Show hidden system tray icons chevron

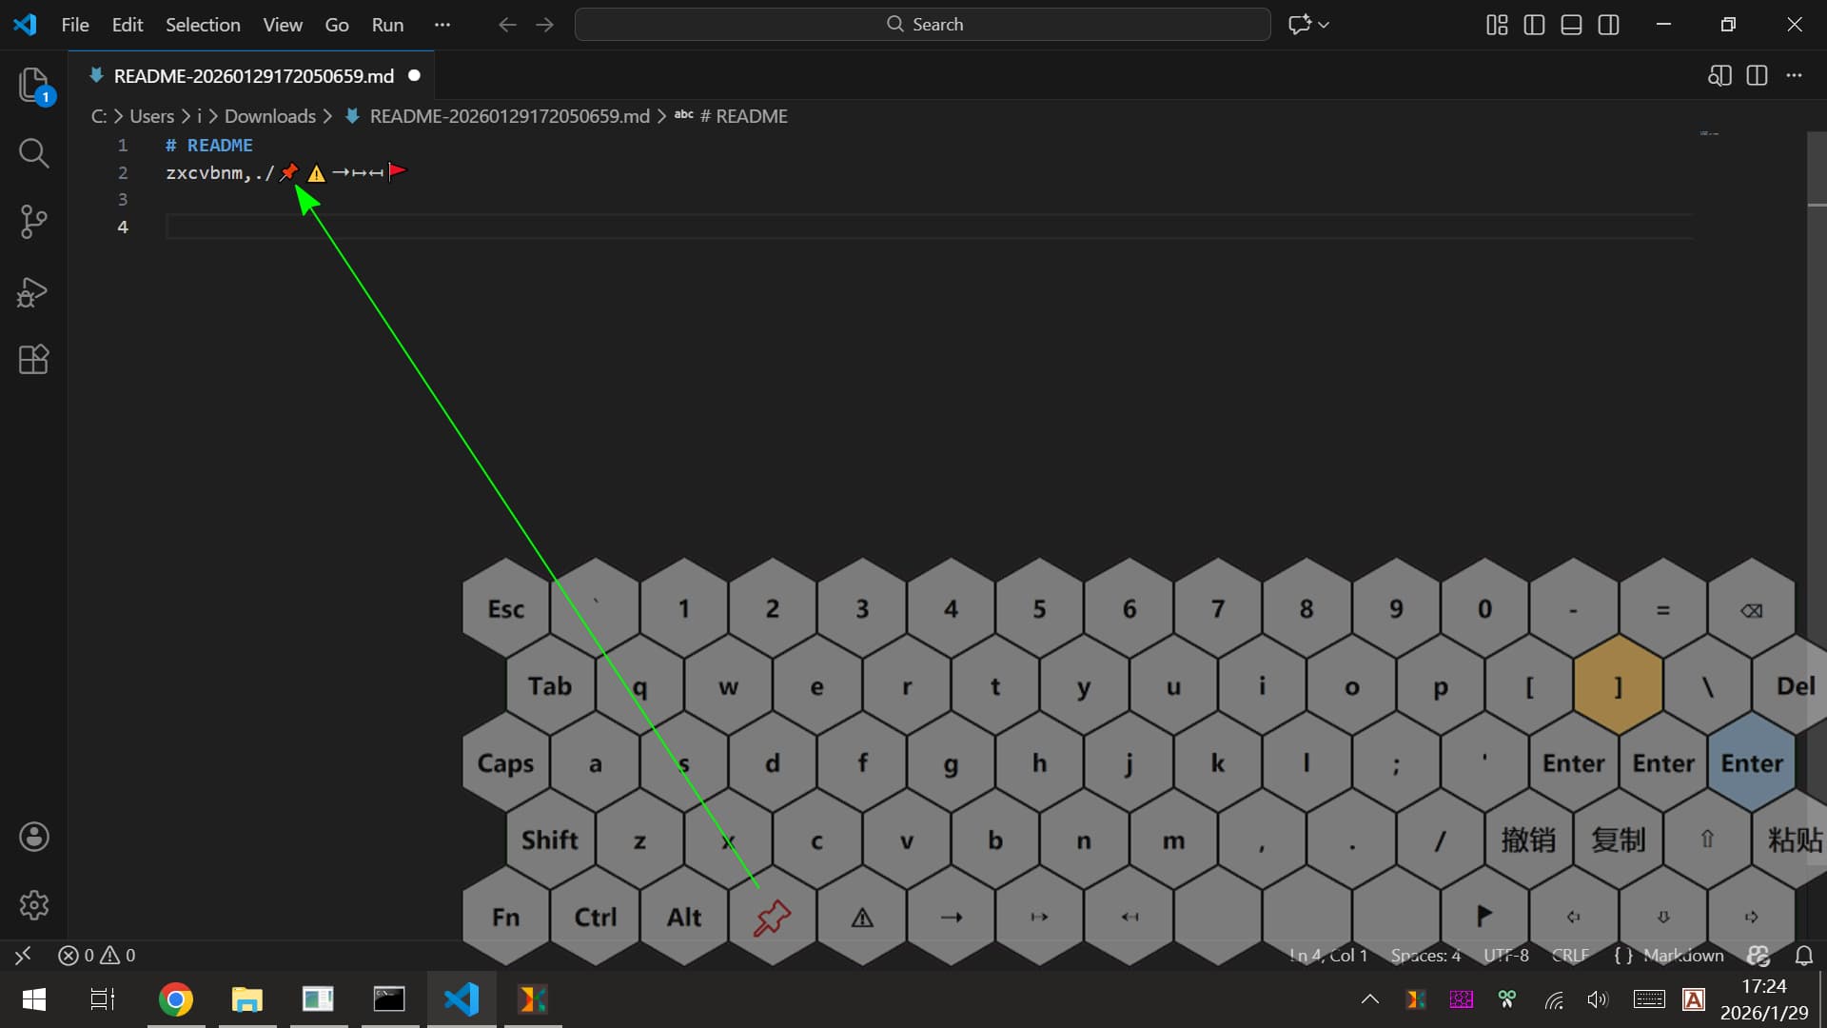pyautogui.click(x=1369, y=998)
